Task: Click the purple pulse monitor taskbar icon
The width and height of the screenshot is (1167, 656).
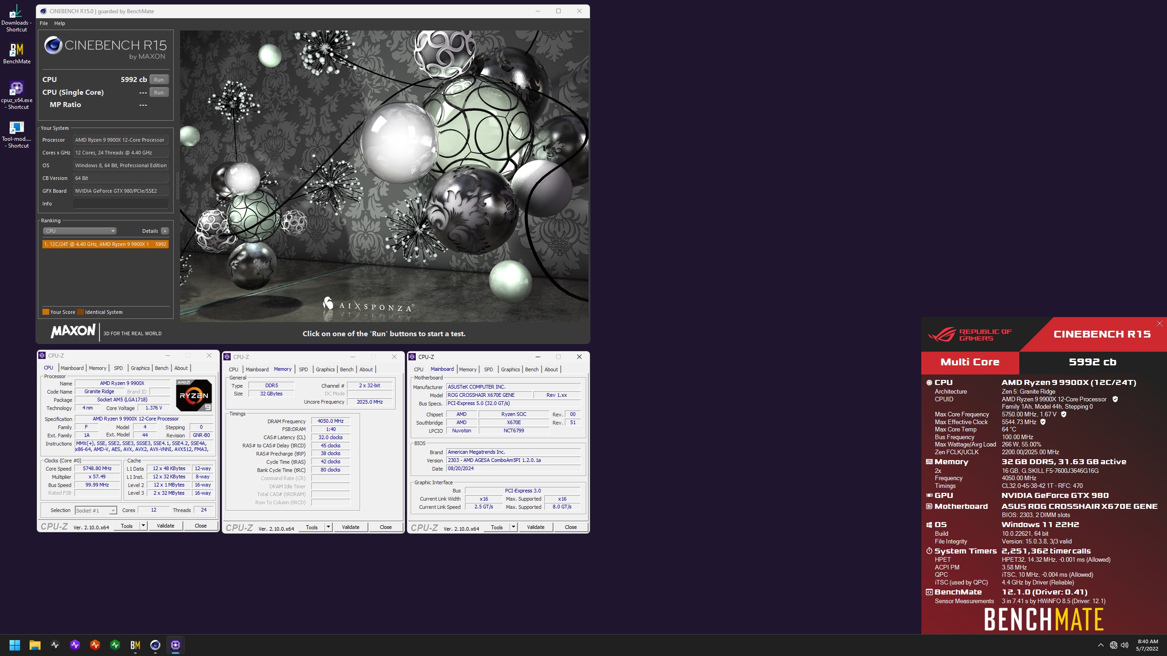Action: pyautogui.click(x=75, y=645)
